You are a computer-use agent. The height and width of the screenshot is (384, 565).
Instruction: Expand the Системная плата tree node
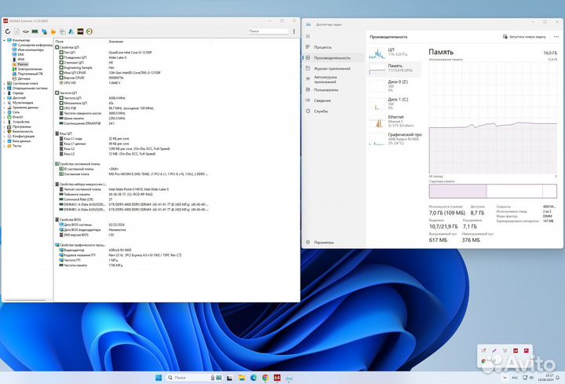5,83
